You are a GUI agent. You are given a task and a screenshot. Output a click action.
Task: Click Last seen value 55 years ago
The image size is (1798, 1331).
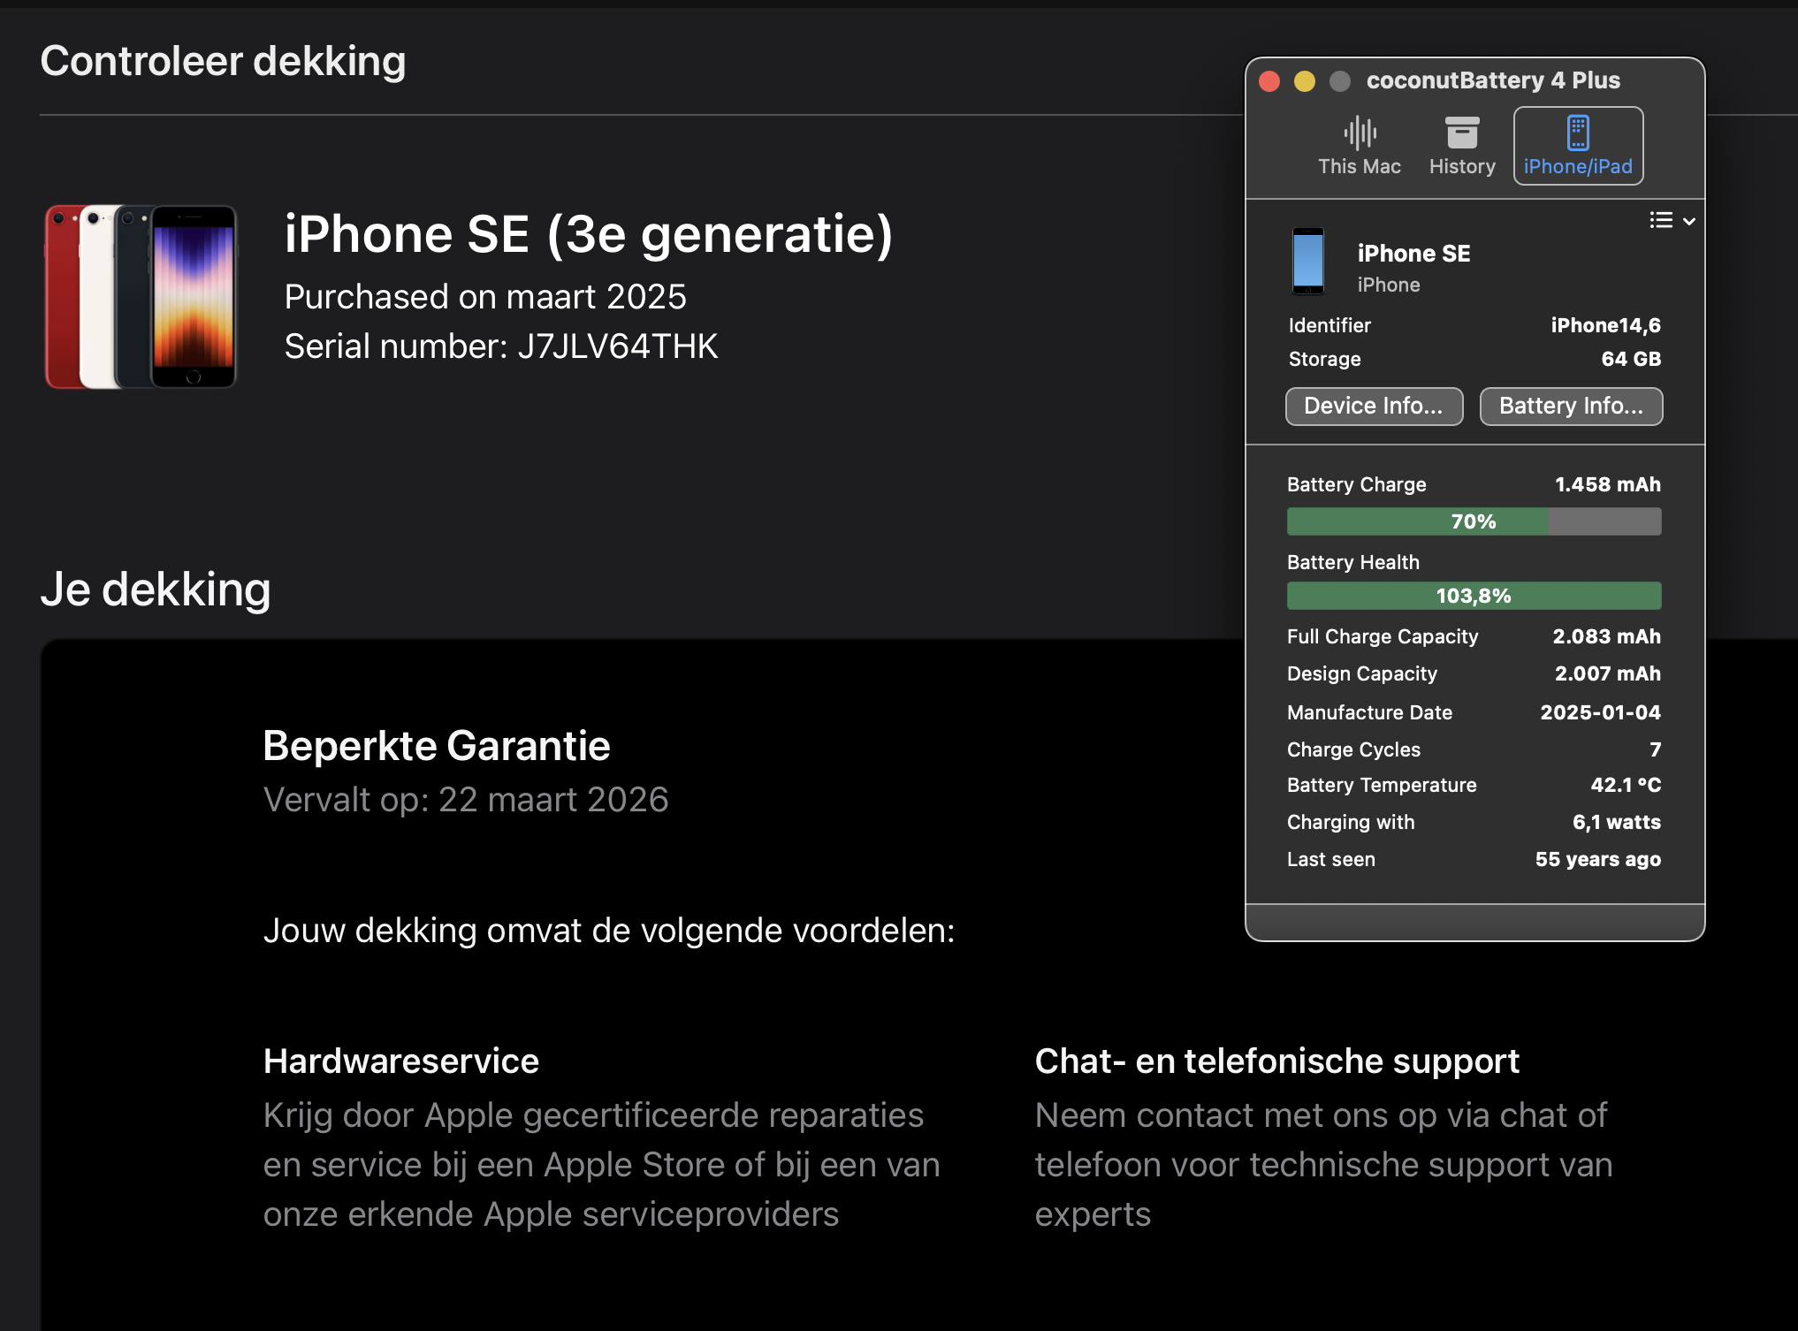tap(1597, 859)
